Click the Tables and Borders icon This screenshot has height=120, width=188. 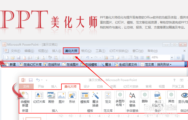(118, 58)
